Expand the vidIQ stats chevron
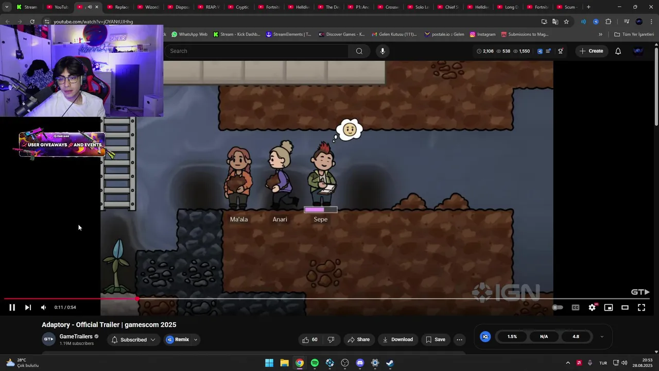Viewport: 659px width, 371px height. click(602, 337)
